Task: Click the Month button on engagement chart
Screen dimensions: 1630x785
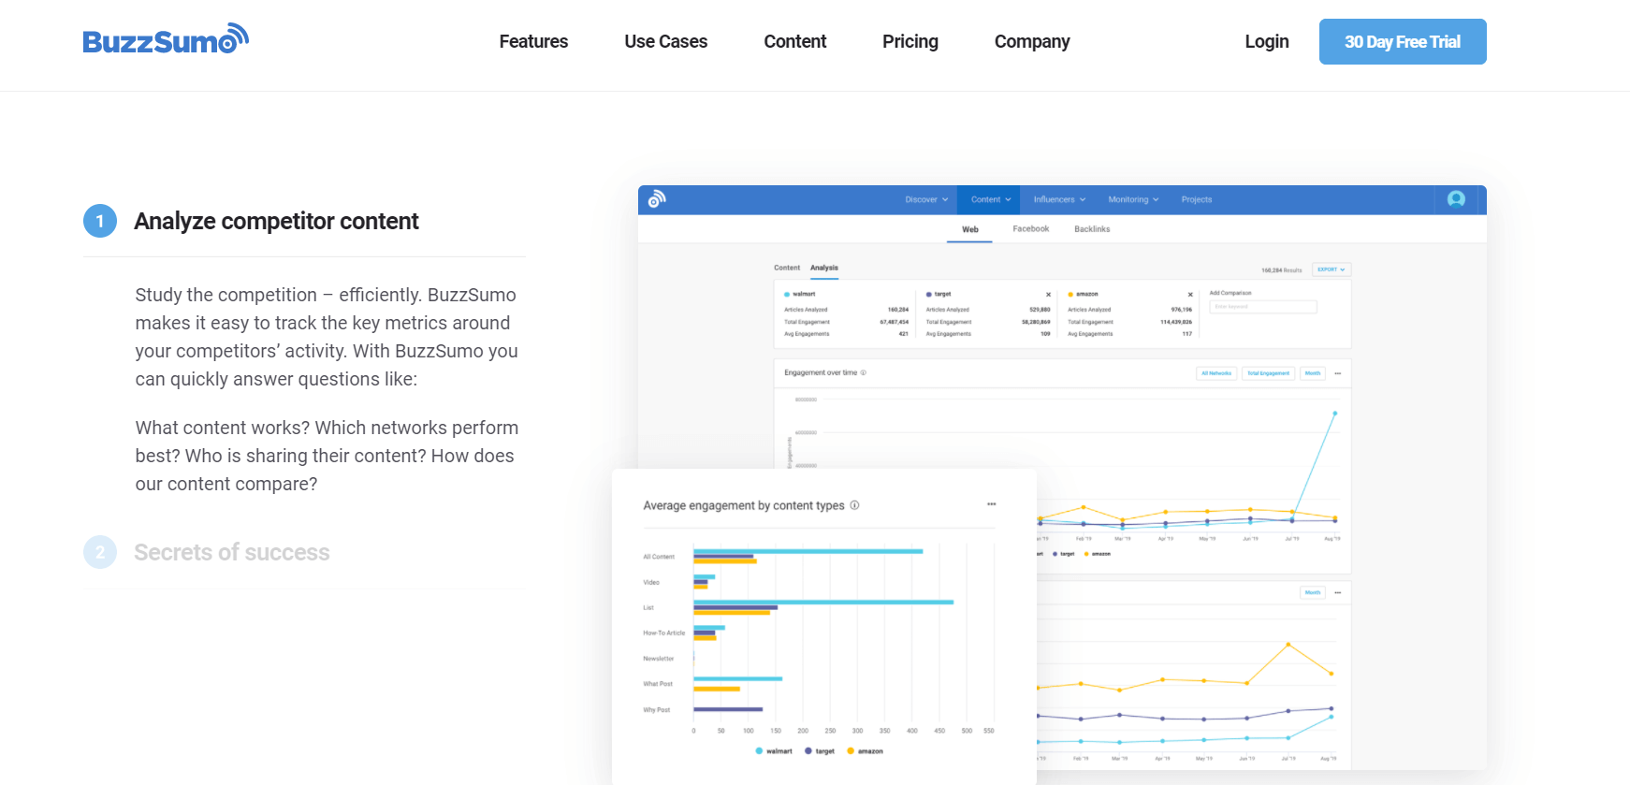Action: [x=1313, y=373]
